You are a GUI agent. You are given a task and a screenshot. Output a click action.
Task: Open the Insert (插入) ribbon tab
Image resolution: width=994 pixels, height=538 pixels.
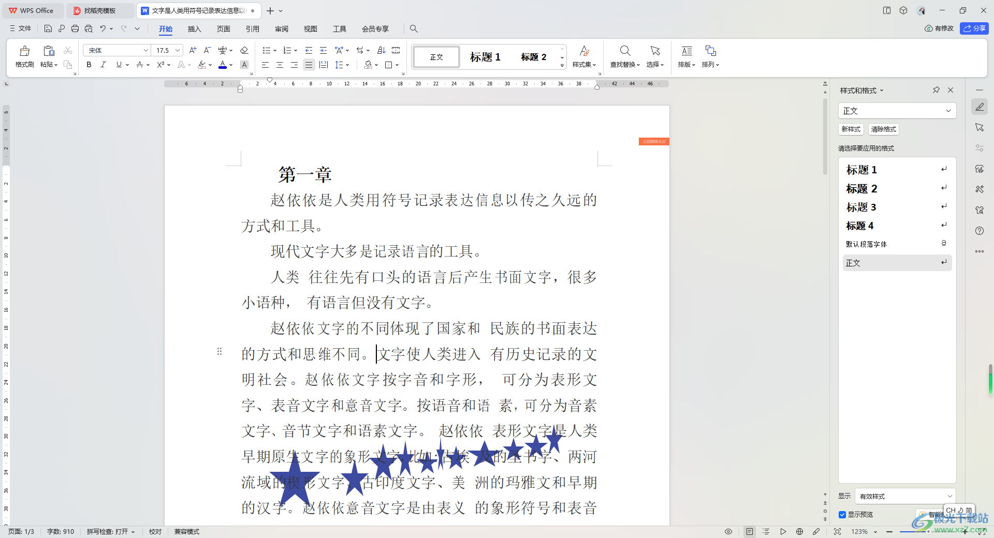[194, 28]
